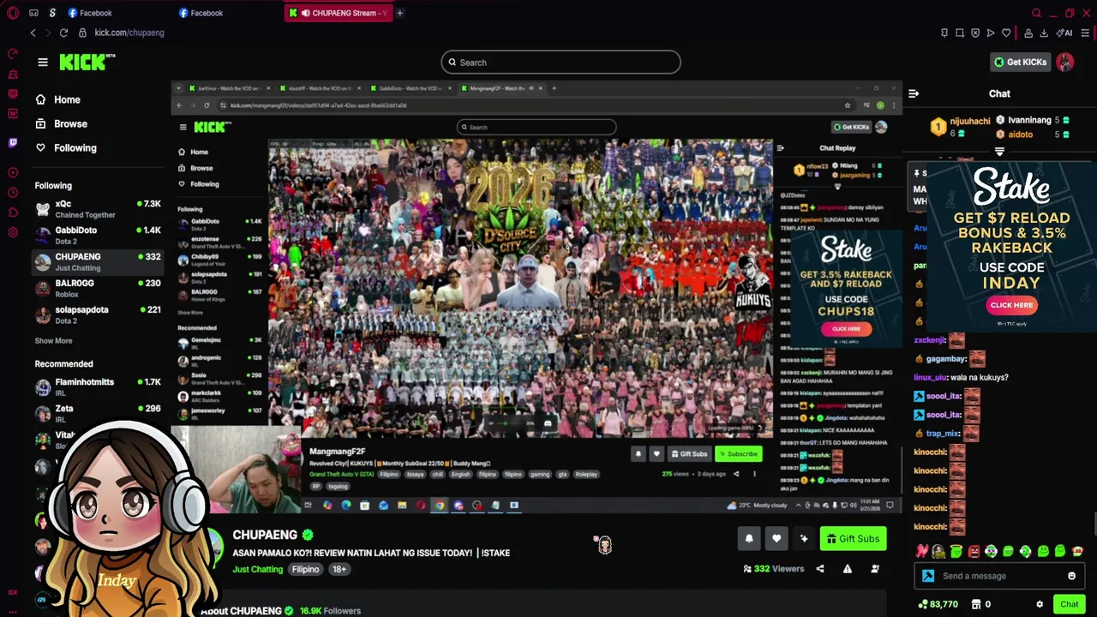Click the browser tab search magnifier
The height and width of the screenshot is (617, 1097).
[1036, 13]
